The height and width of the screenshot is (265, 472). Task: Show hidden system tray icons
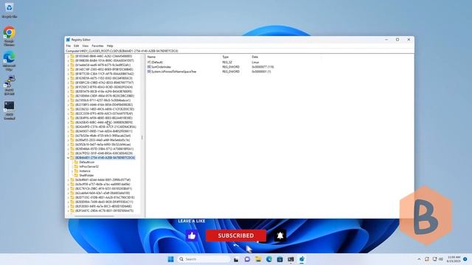click(x=419, y=259)
